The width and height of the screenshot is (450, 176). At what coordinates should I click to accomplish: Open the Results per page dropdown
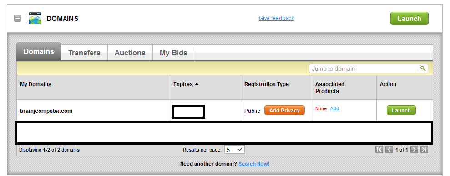pyautogui.click(x=234, y=150)
